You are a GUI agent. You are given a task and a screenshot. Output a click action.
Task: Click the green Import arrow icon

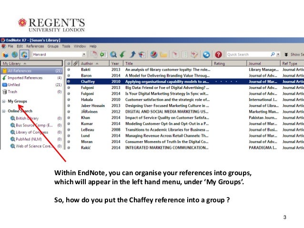coord(122,54)
